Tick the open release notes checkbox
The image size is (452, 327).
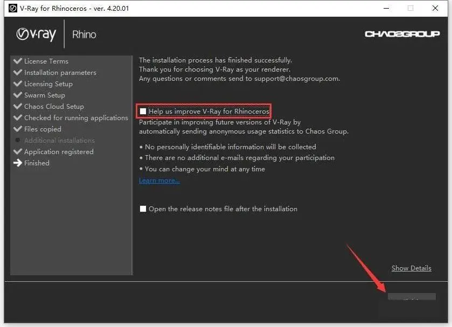tap(143, 209)
